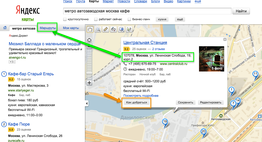Click the Найти search button
The width and height of the screenshot is (262, 142).
coord(241,11)
